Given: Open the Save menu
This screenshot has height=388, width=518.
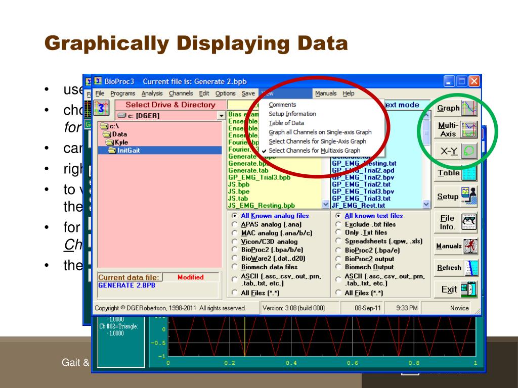Looking at the screenshot, I should point(248,93).
